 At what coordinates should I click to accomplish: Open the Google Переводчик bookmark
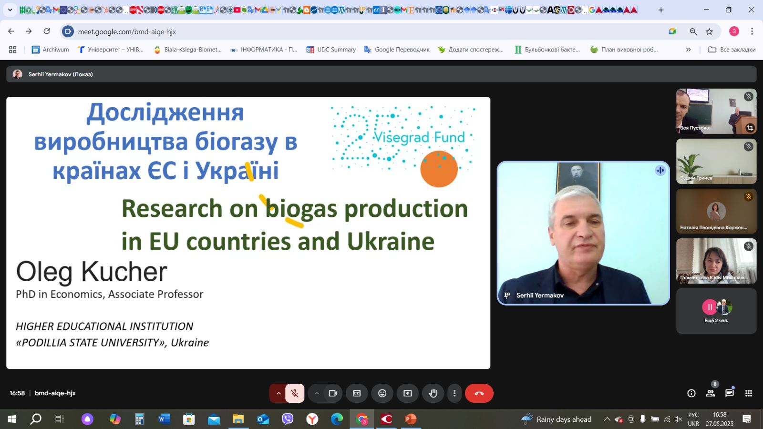(x=397, y=50)
